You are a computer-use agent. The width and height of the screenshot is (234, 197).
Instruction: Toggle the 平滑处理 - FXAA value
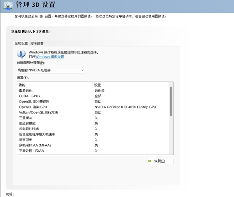click(96, 151)
